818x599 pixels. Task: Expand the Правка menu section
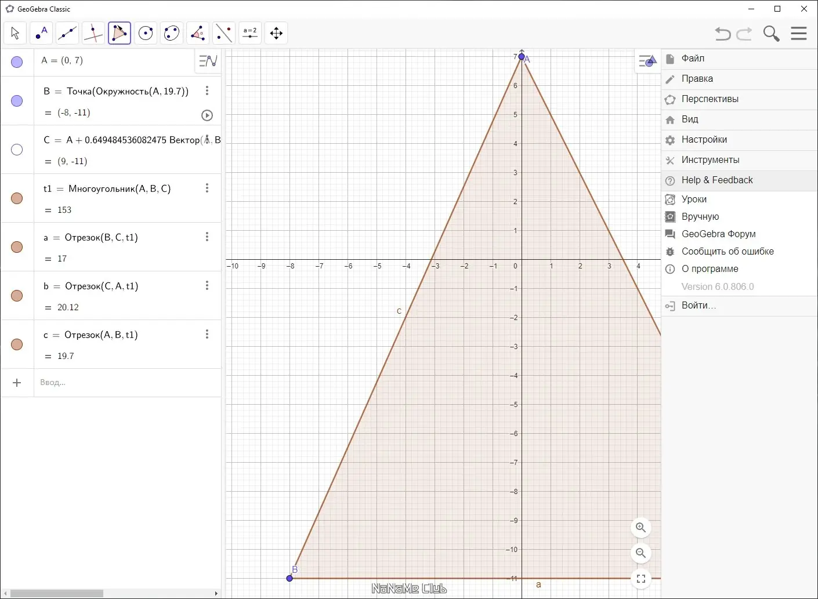click(x=739, y=79)
